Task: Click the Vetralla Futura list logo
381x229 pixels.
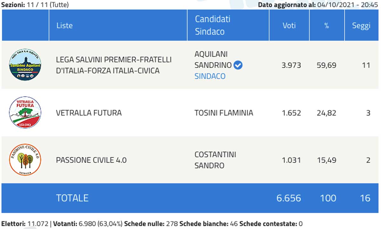Action: [25, 113]
